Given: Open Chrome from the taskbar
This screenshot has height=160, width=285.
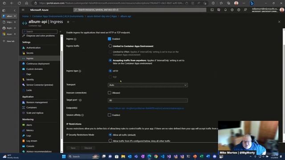Looking at the screenshot, I should (x=156, y=156).
